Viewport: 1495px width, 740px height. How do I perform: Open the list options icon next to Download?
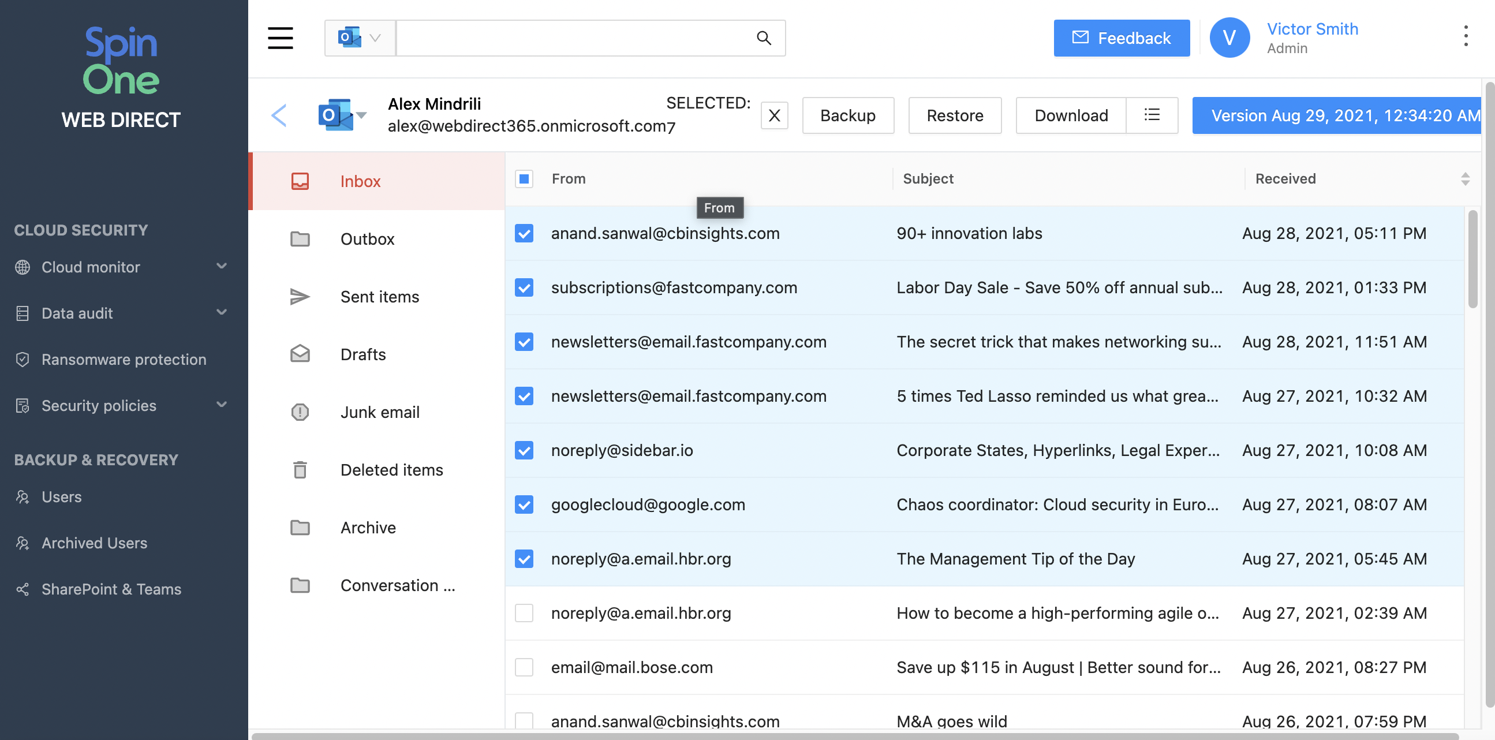tap(1152, 115)
